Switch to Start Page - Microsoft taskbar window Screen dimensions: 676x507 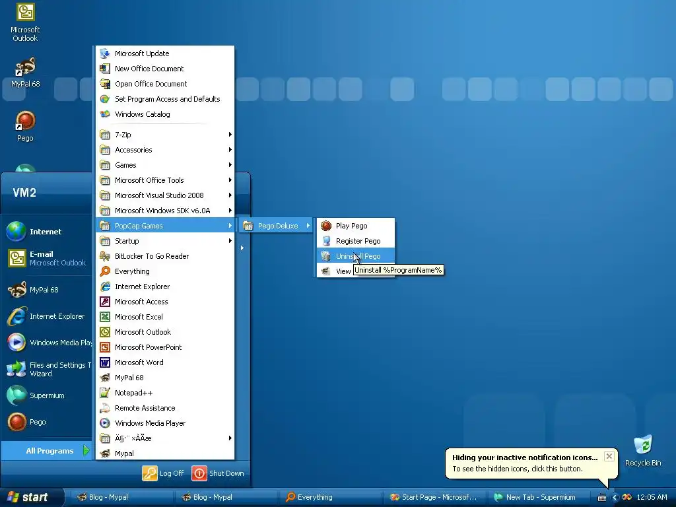click(x=434, y=497)
